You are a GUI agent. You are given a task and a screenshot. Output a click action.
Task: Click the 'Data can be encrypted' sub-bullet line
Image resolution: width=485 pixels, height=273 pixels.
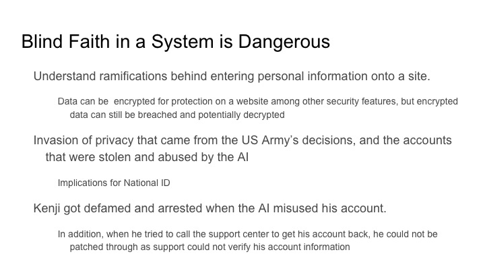(x=257, y=102)
